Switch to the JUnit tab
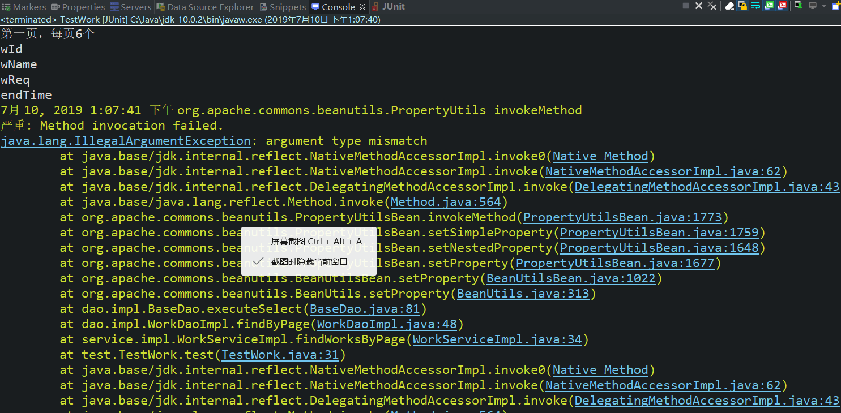The image size is (841, 413). [388, 7]
